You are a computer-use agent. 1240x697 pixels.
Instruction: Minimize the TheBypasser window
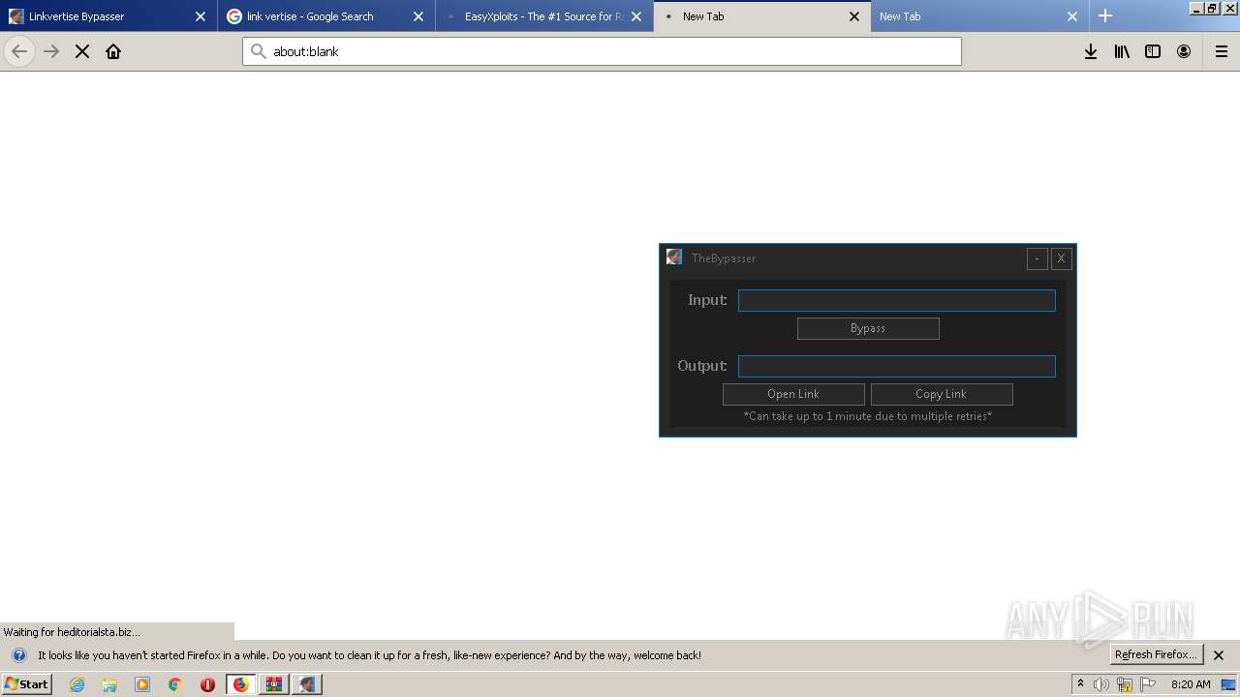point(1038,258)
